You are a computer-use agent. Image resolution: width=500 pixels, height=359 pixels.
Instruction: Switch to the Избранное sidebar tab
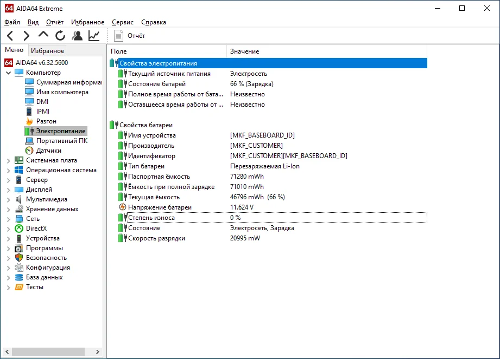click(48, 50)
